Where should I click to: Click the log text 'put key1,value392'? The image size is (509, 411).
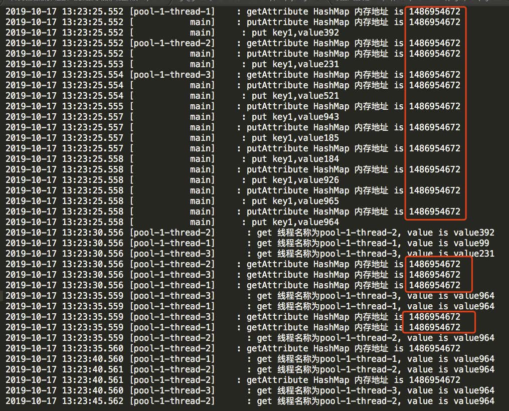(x=295, y=33)
